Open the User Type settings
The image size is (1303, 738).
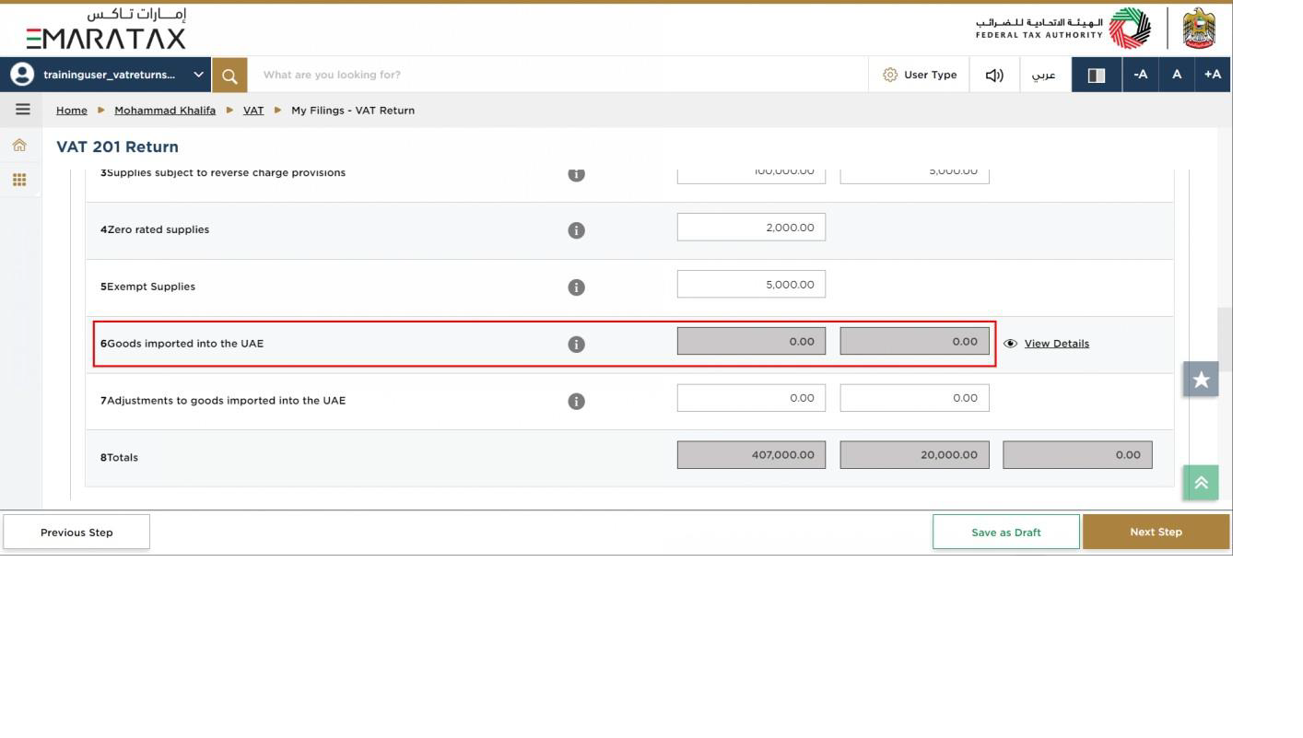point(919,75)
